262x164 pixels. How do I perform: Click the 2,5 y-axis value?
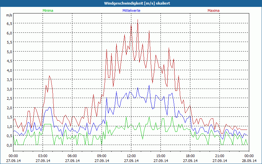point(9,98)
